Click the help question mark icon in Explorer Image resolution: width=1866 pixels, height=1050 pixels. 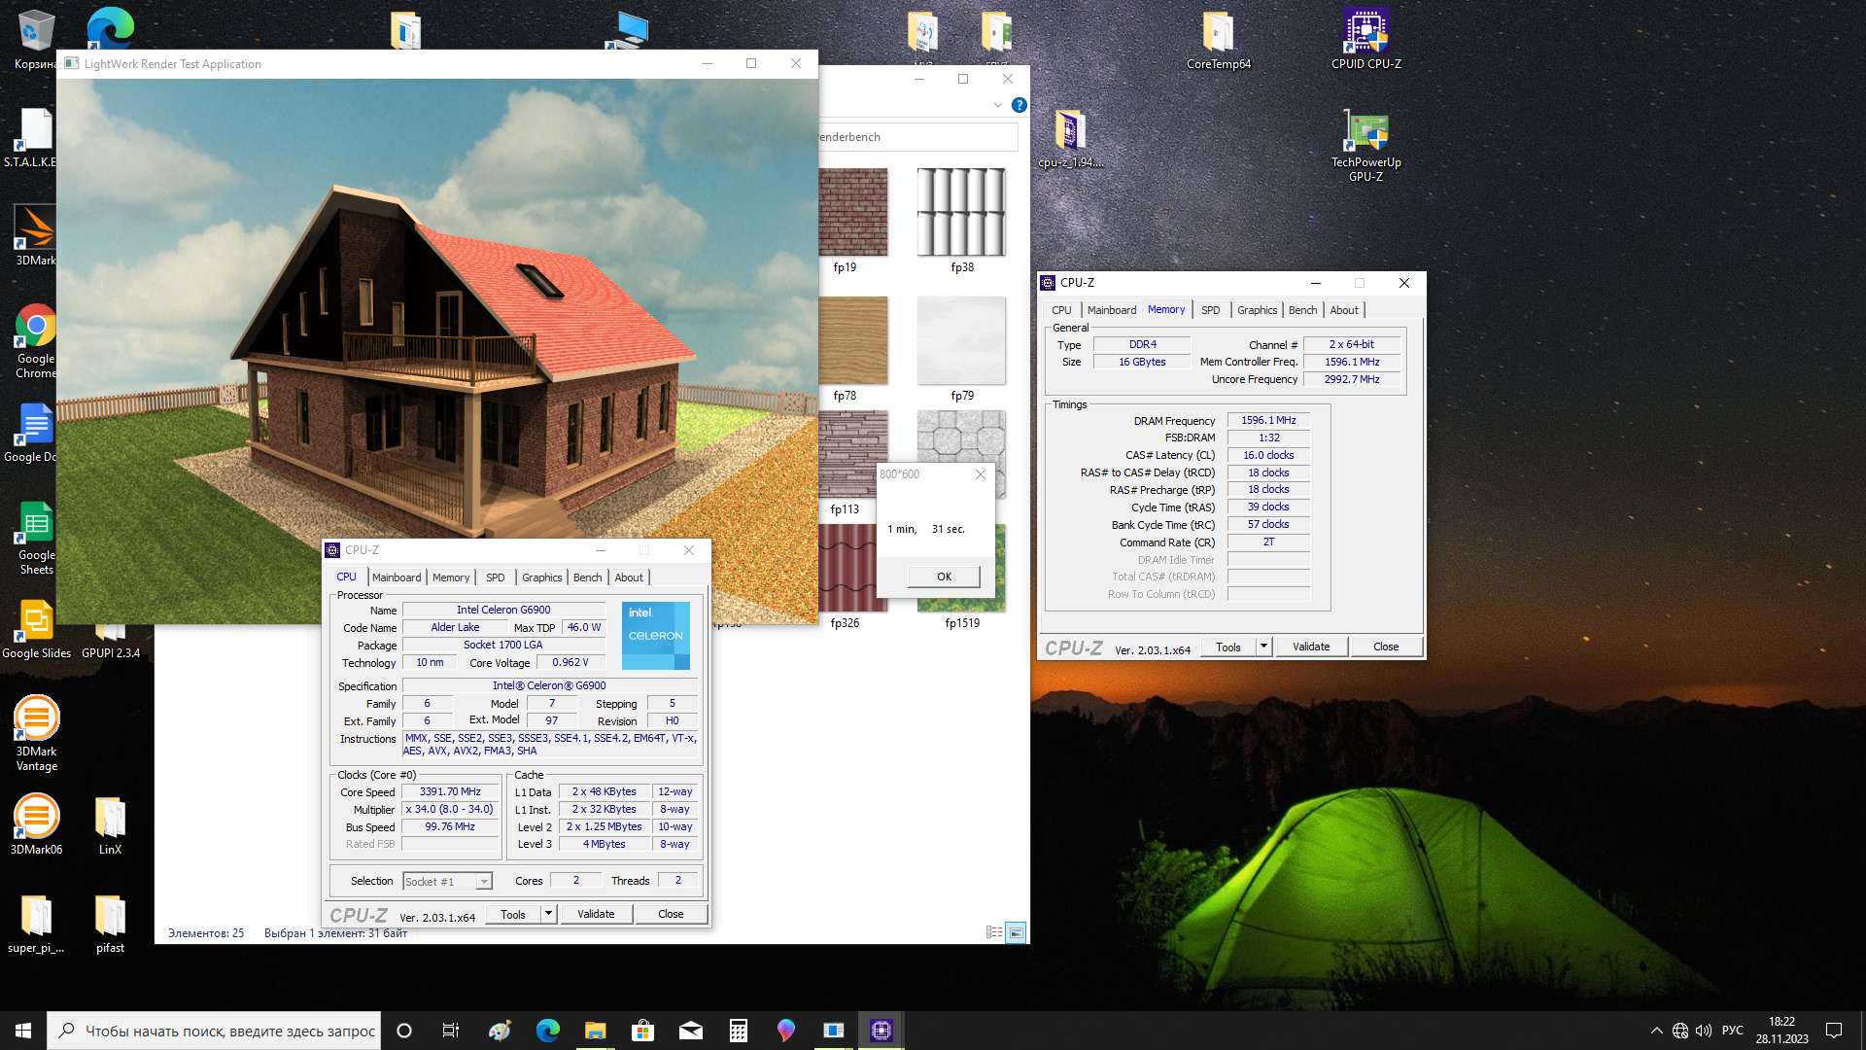[x=1019, y=105]
